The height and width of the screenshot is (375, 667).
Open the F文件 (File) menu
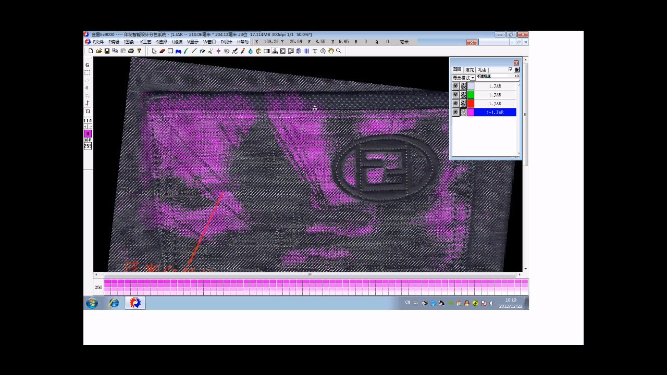point(98,42)
